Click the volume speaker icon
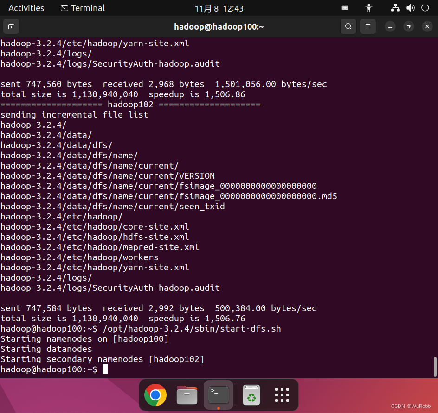The width and height of the screenshot is (438, 413). point(410,8)
